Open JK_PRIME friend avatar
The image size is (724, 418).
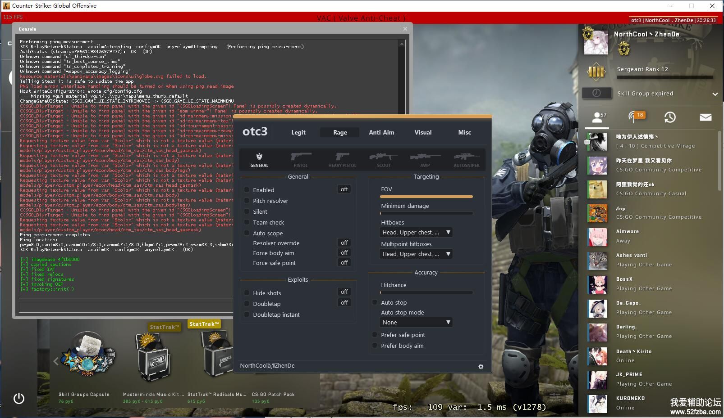point(597,380)
